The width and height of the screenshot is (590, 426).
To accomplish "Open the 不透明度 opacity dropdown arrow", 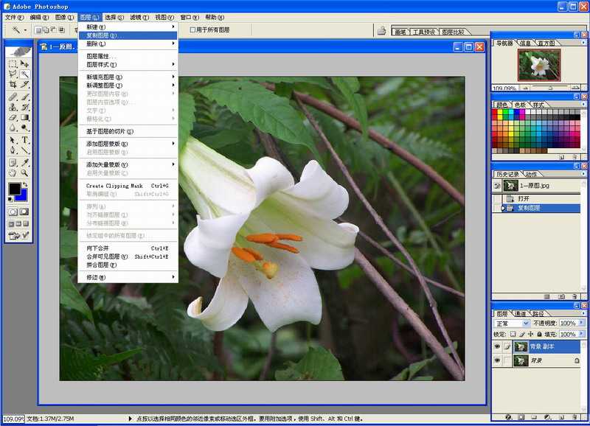I will (581, 323).
